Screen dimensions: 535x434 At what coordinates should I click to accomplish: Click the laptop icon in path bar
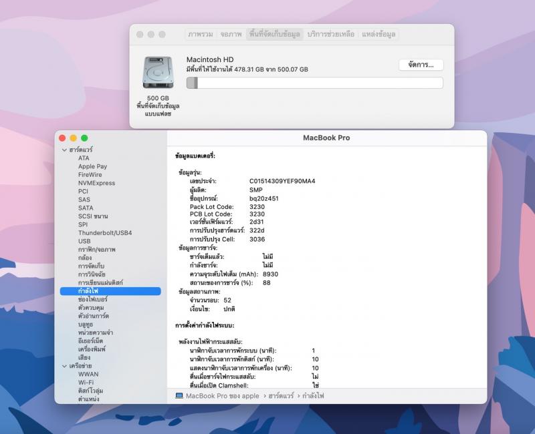coord(179,395)
